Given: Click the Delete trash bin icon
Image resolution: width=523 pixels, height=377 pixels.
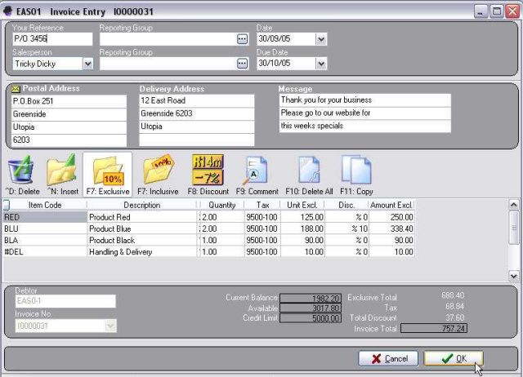Looking at the screenshot, I should (22, 171).
